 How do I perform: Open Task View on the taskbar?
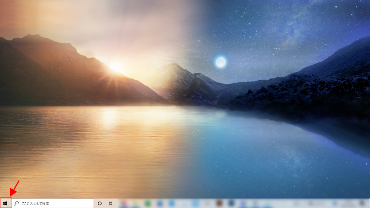pos(111,203)
